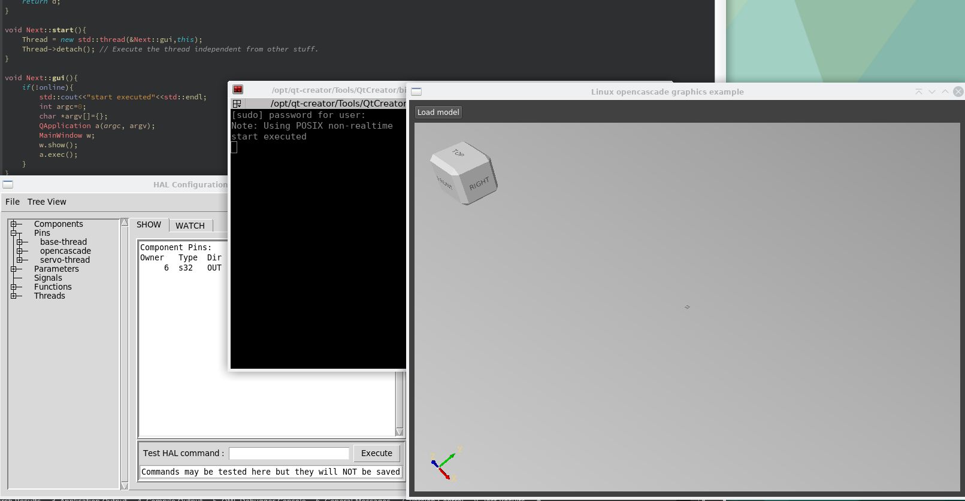This screenshot has width=965, height=501.
Task: Click the tree panel scroll-up arrow
Action: 125,223
